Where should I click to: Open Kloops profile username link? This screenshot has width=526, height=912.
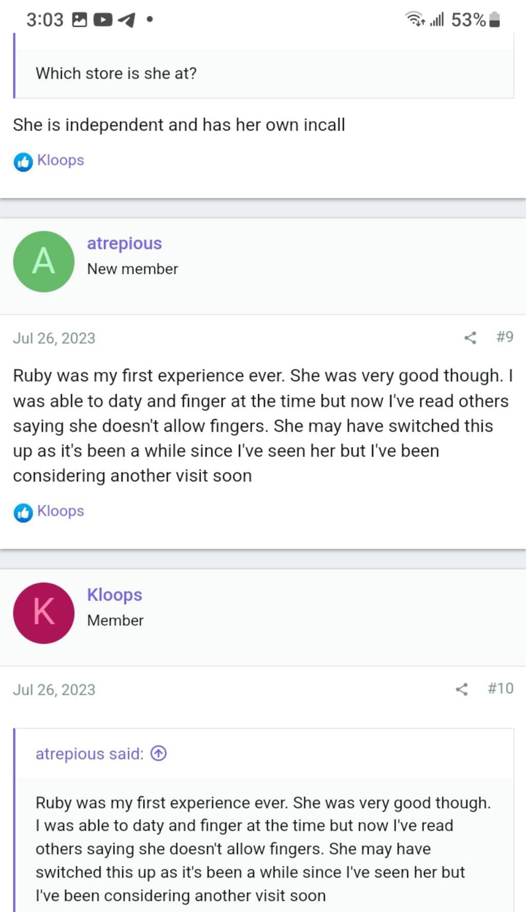coord(115,594)
